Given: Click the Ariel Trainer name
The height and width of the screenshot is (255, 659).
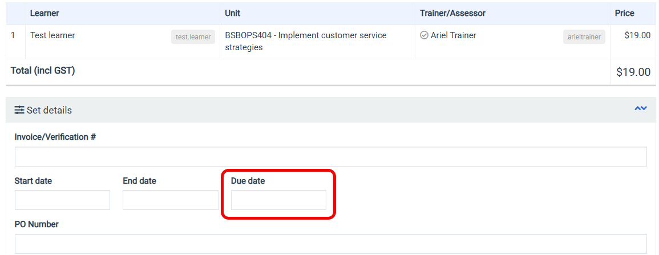Looking at the screenshot, I should [x=454, y=35].
